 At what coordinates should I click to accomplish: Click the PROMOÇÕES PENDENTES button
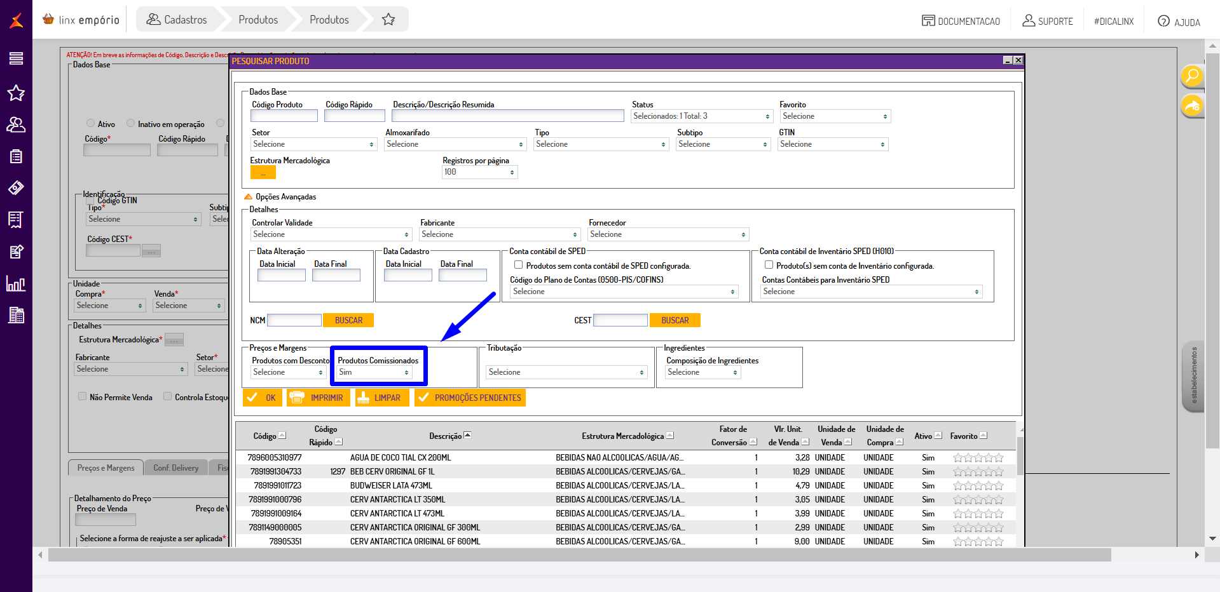pos(470,398)
